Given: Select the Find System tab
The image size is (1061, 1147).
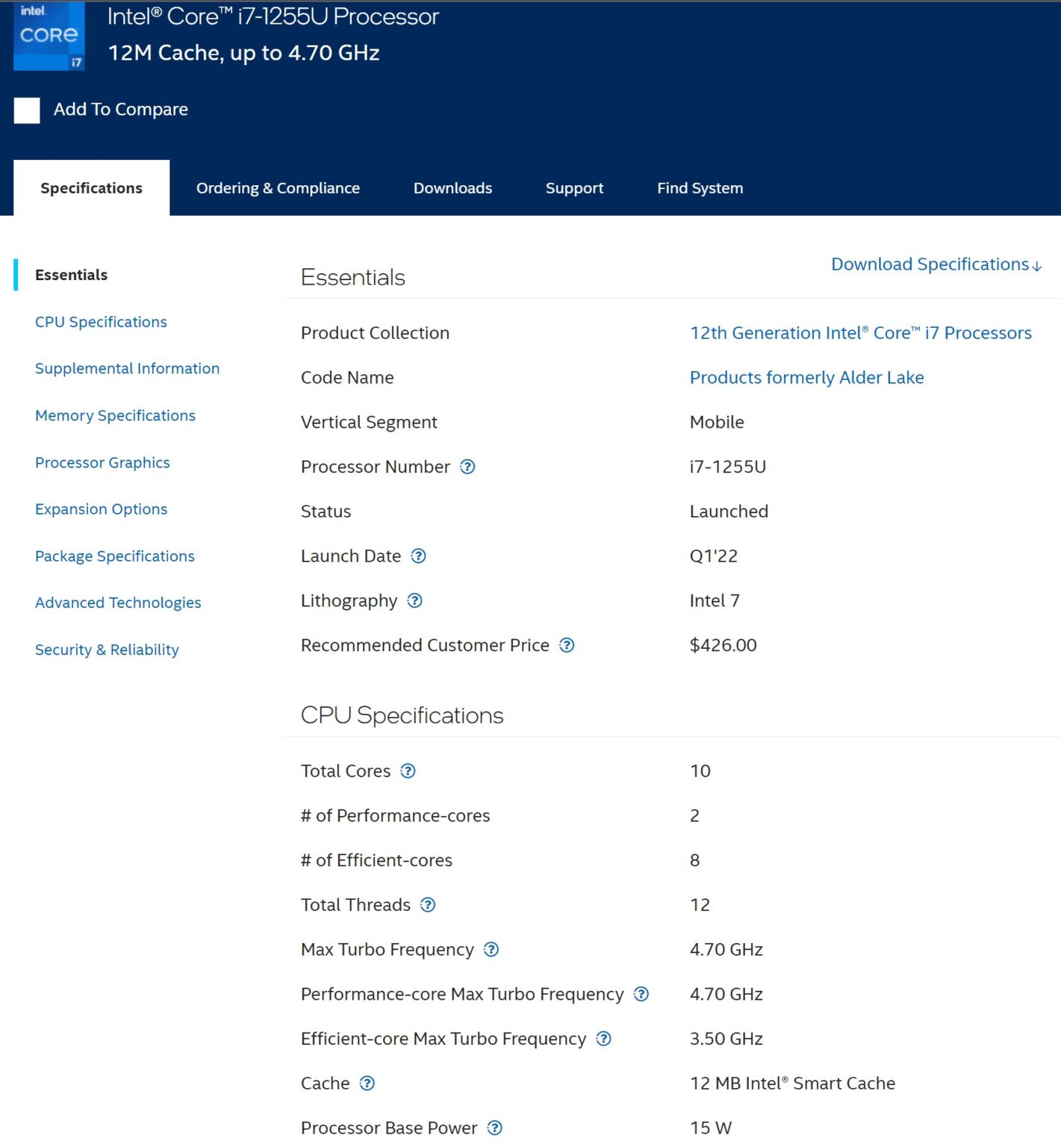Looking at the screenshot, I should click(700, 188).
